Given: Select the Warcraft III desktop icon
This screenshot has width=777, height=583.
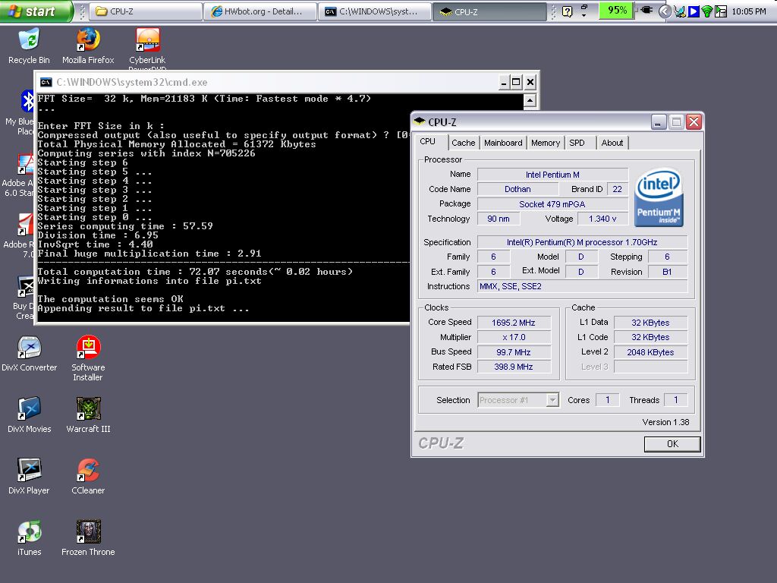Looking at the screenshot, I should coord(88,415).
